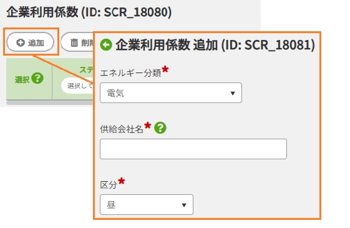
Task: Expand the 区分 dropdown showing 昼
Action: (x=147, y=204)
